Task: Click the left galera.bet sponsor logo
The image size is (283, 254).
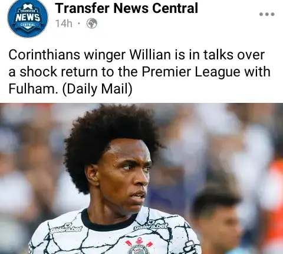Action: (x=66, y=228)
